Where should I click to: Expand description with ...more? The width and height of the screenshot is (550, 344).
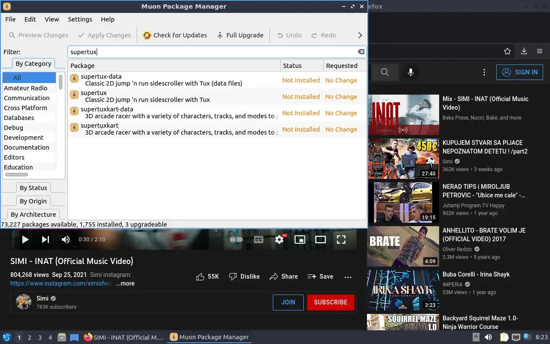[x=125, y=283]
